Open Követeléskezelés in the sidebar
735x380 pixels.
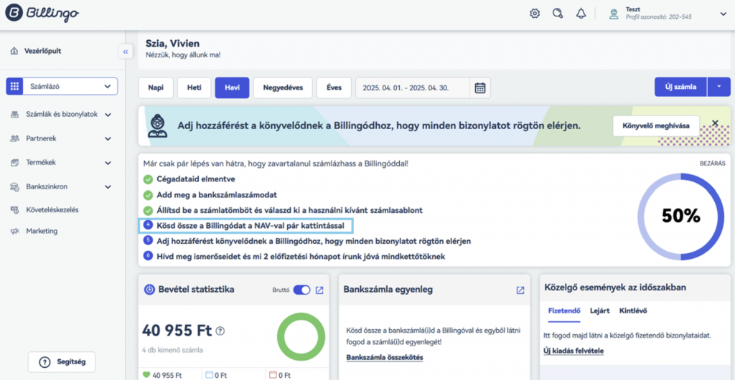52,209
